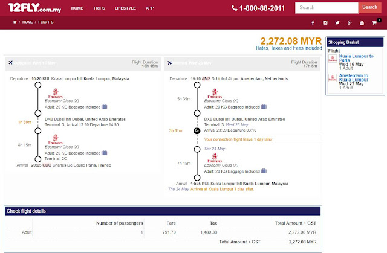Open the YouTube social icon
This screenshot has height=253, width=387.
click(362, 23)
